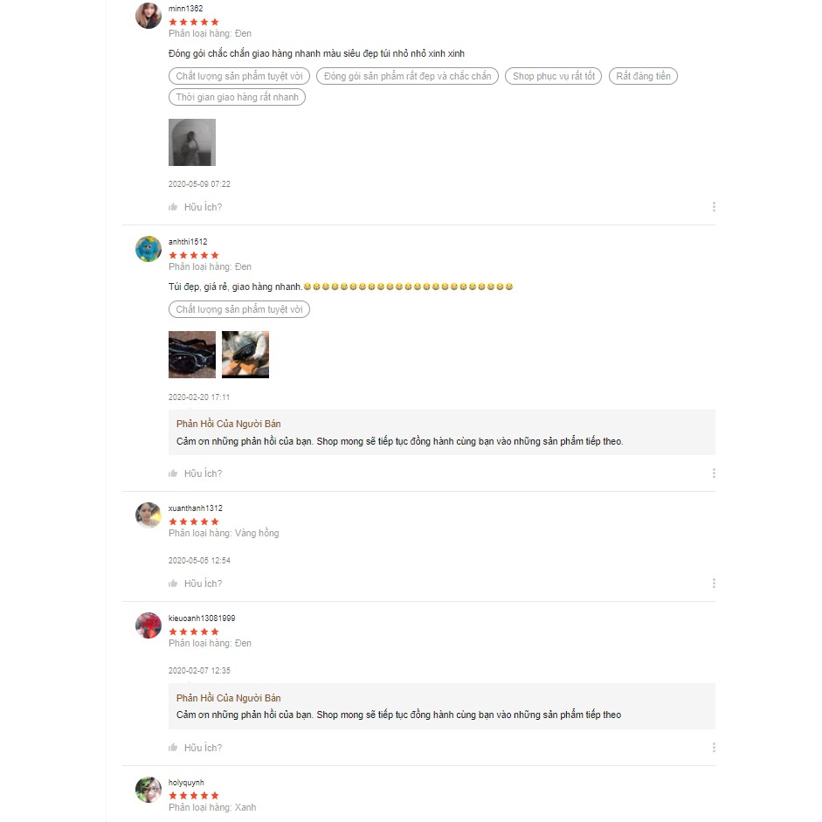The height and width of the screenshot is (822, 822).
Task: Open more options for minn1362's review
Action: click(714, 207)
